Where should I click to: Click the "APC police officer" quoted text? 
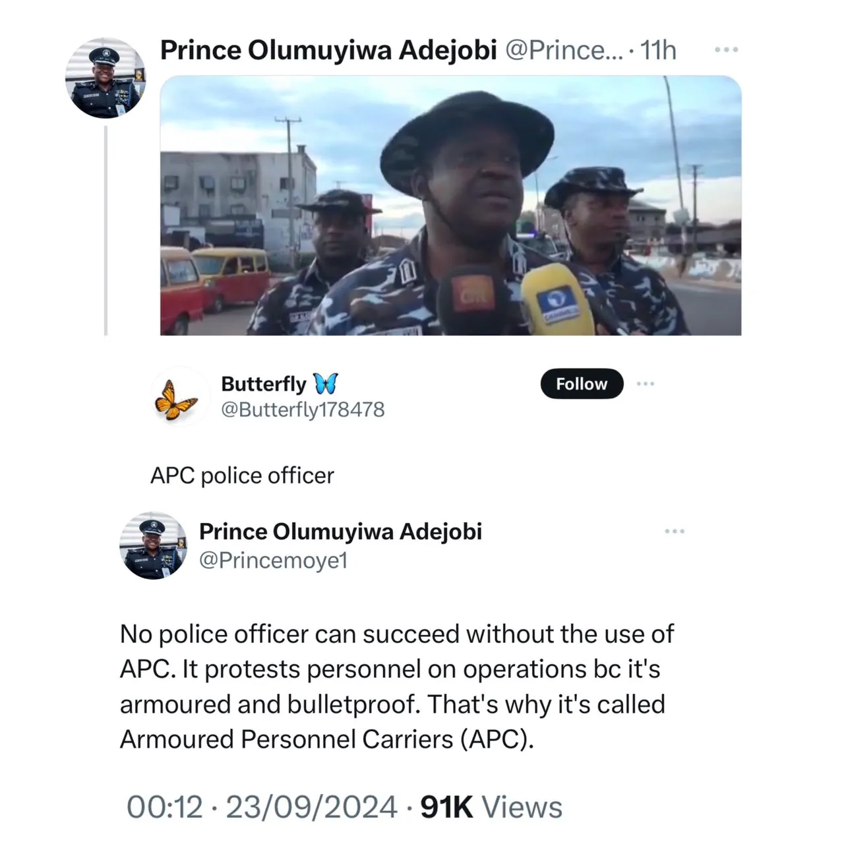(242, 475)
